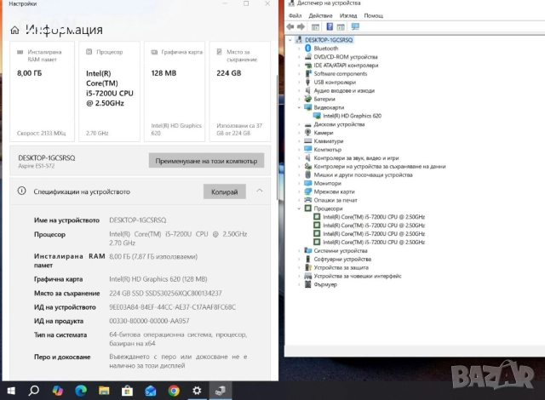The width and height of the screenshot is (545, 400).
Task: Click the show/hide console tree toolbar icon
Action: pyautogui.click(x=315, y=26)
